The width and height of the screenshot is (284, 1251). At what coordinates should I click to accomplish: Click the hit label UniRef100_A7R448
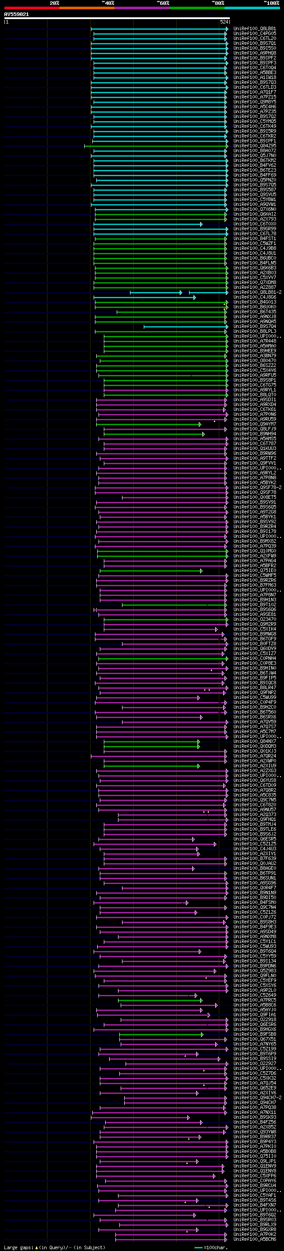point(254,341)
